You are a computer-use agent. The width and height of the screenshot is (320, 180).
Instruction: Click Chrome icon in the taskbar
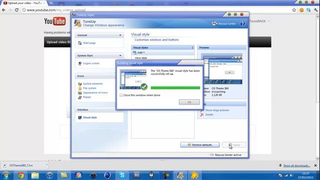(20, 175)
